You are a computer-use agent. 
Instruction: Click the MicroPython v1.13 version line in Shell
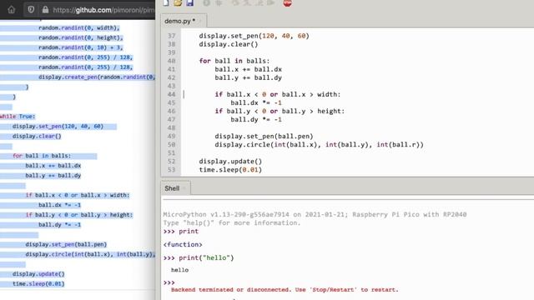315,215
